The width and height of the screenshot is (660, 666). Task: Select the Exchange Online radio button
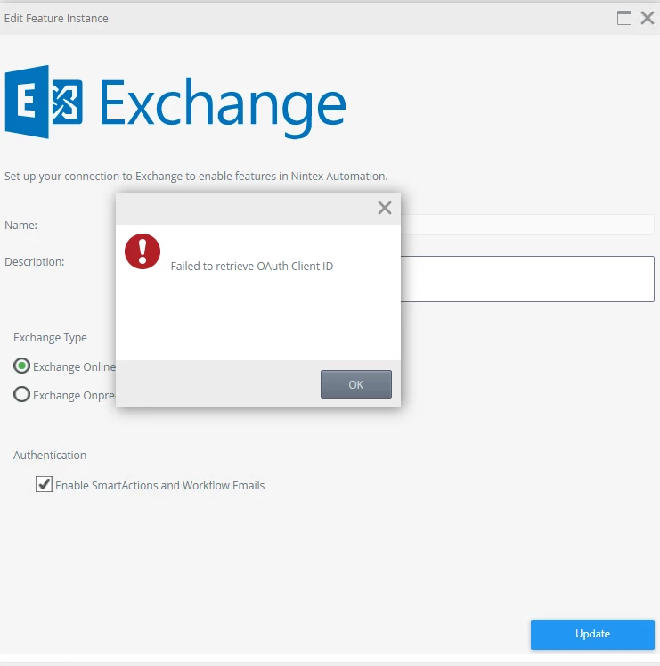pos(21,366)
